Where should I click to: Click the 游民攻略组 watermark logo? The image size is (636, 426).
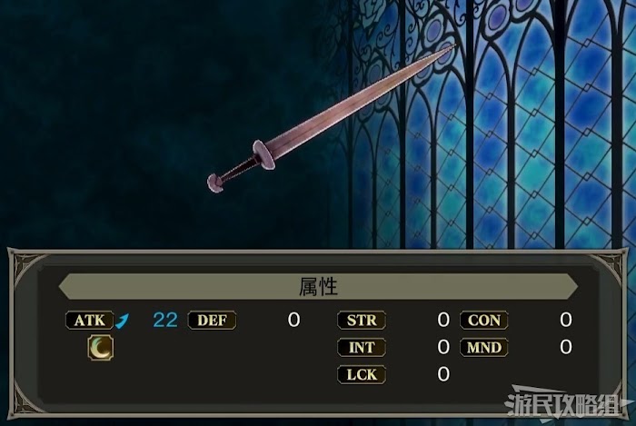[566, 403]
